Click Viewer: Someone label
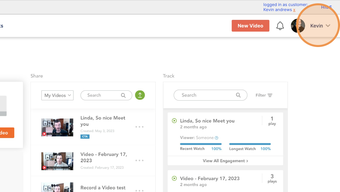This screenshot has height=192, width=340. pos(197,138)
